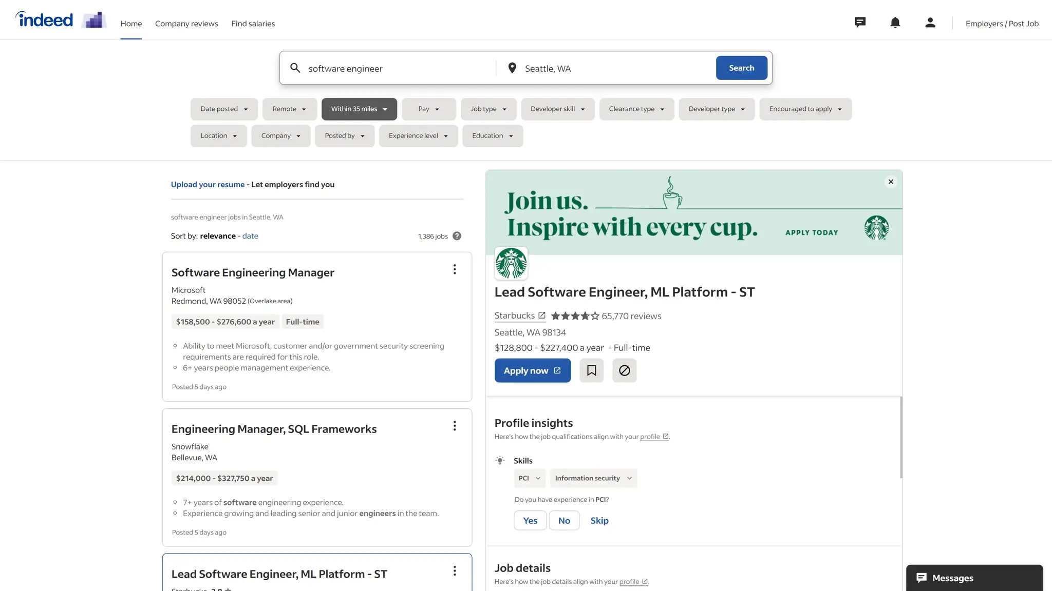Click the Upload your resume link
The height and width of the screenshot is (591, 1052).
pyautogui.click(x=208, y=185)
